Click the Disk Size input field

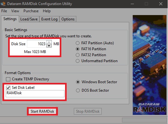pyautogui.click(x=37, y=44)
